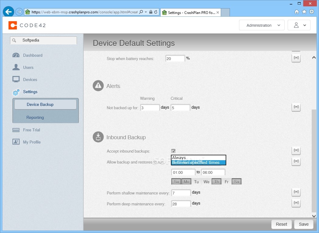Open the Dashboard page
This screenshot has height=233, width=319.
[33, 55]
